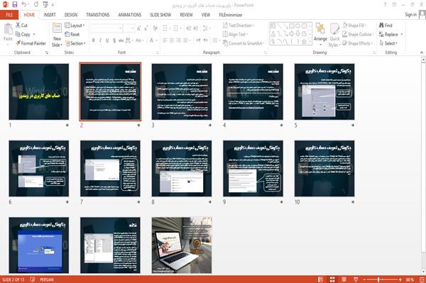Toggle Underline formatting

(107, 40)
